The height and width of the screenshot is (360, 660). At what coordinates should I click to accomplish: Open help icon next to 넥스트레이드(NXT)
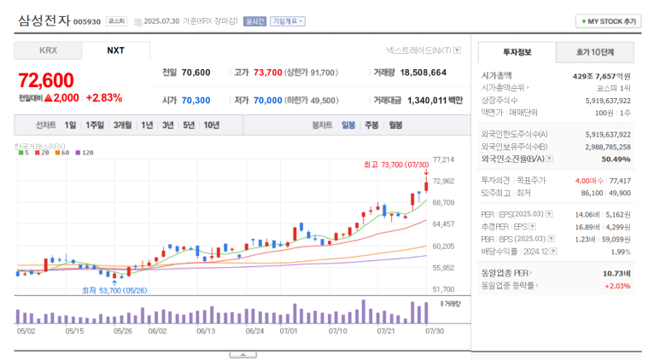[457, 50]
